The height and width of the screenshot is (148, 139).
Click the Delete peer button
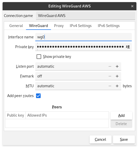[121, 124]
